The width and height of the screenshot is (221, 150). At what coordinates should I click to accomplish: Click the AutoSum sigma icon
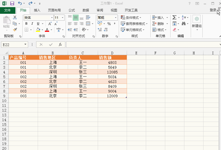[x=174, y=17]
